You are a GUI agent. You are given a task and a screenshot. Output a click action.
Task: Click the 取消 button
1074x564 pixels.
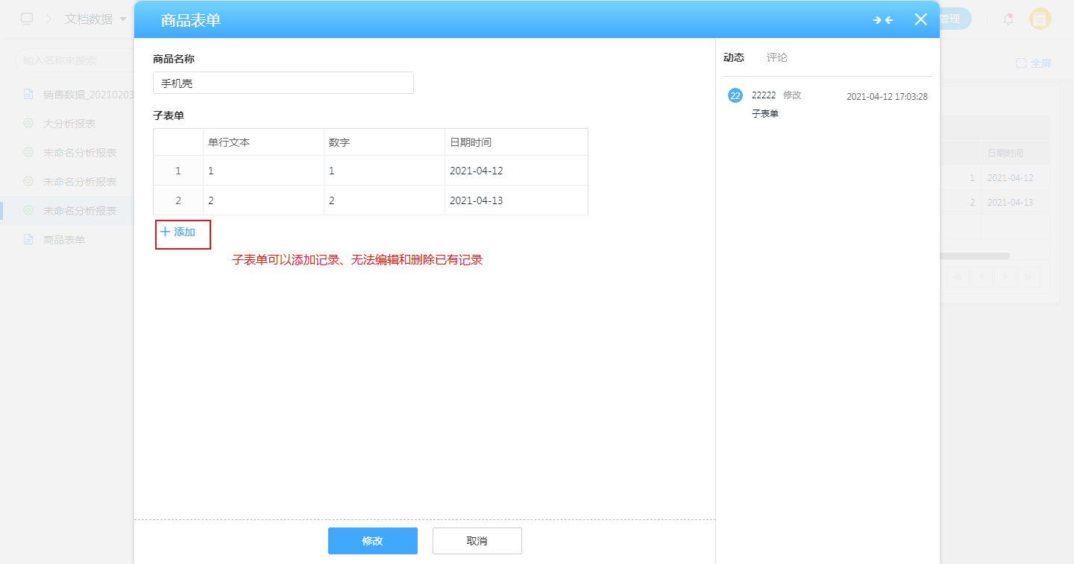point(477,541)
